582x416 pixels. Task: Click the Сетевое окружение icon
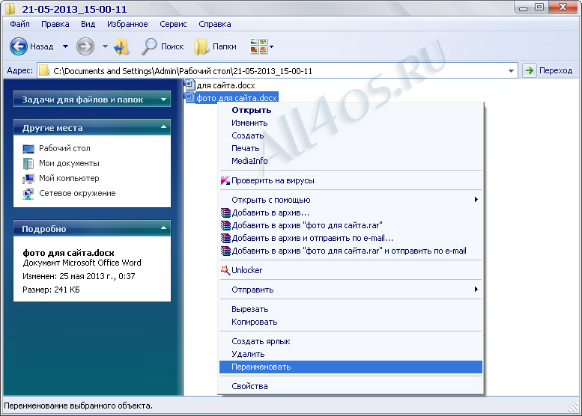[28, 194]
